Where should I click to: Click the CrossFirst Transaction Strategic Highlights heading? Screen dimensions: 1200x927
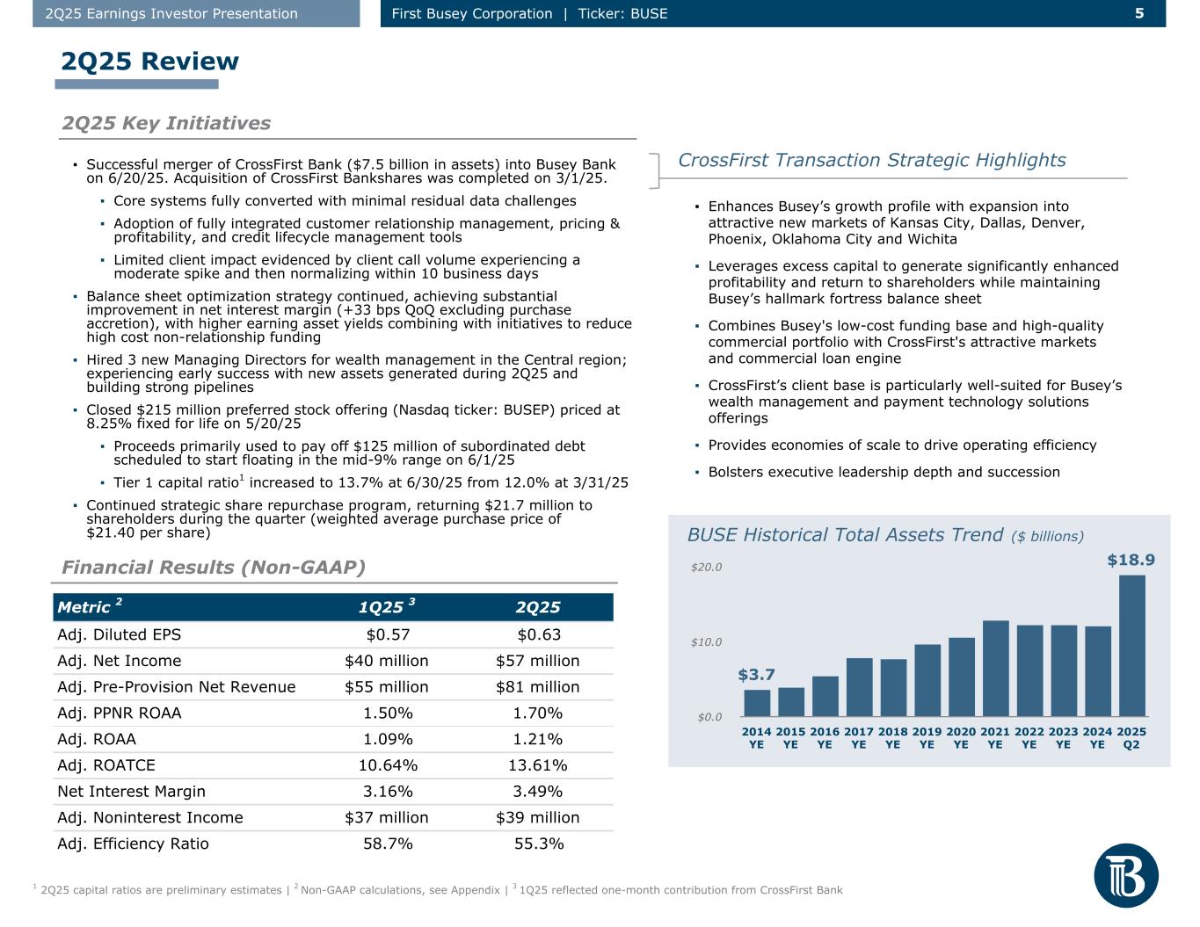pyautogui.click(x=871, y=160)
